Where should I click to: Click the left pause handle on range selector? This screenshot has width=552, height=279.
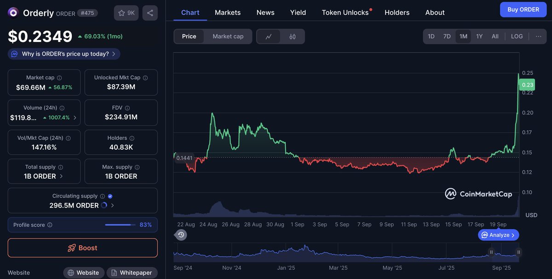491,252
